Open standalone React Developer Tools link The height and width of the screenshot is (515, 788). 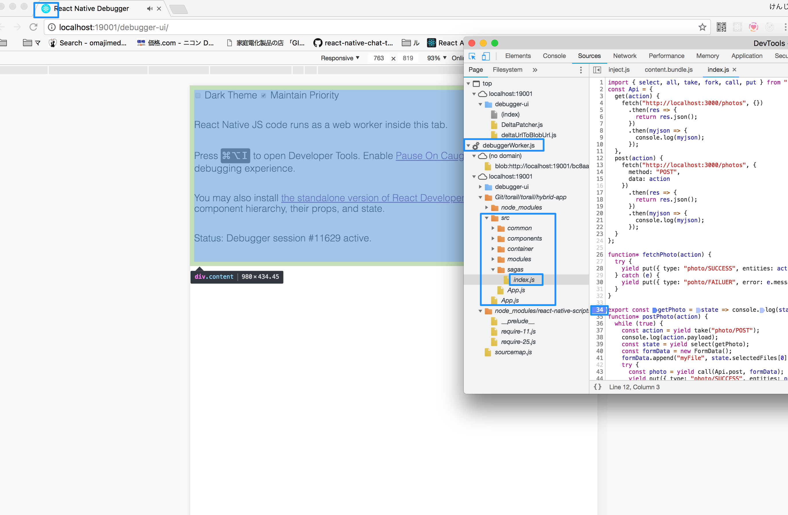(x=372, y=198)
